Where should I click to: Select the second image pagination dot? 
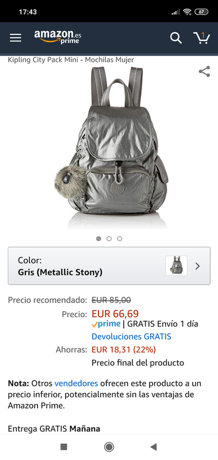(109, 239)
